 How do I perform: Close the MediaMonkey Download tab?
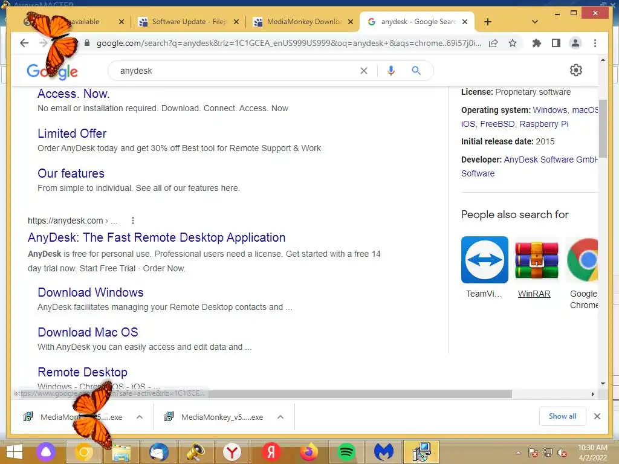click(x=350, y=22)
